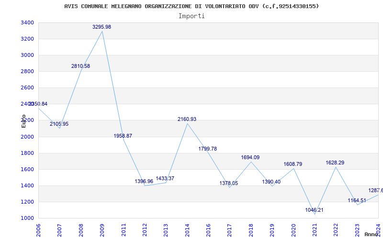This screenshot has width=383, height=239.
Task: Select the 1433.37 value label
Action: (x=165, y=178)
